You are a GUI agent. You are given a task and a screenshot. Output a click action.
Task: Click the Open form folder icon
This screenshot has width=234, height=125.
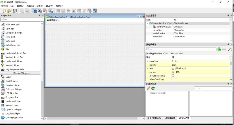point(9,11)
